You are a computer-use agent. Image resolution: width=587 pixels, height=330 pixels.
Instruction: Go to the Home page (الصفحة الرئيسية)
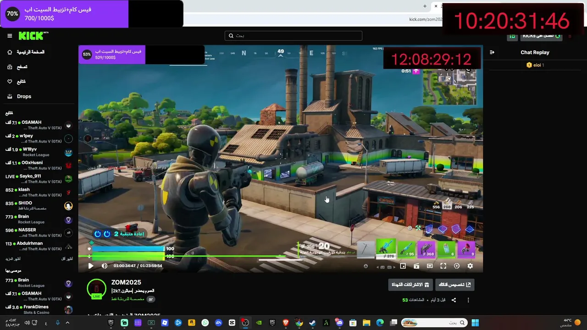click(x=26, y=52)
